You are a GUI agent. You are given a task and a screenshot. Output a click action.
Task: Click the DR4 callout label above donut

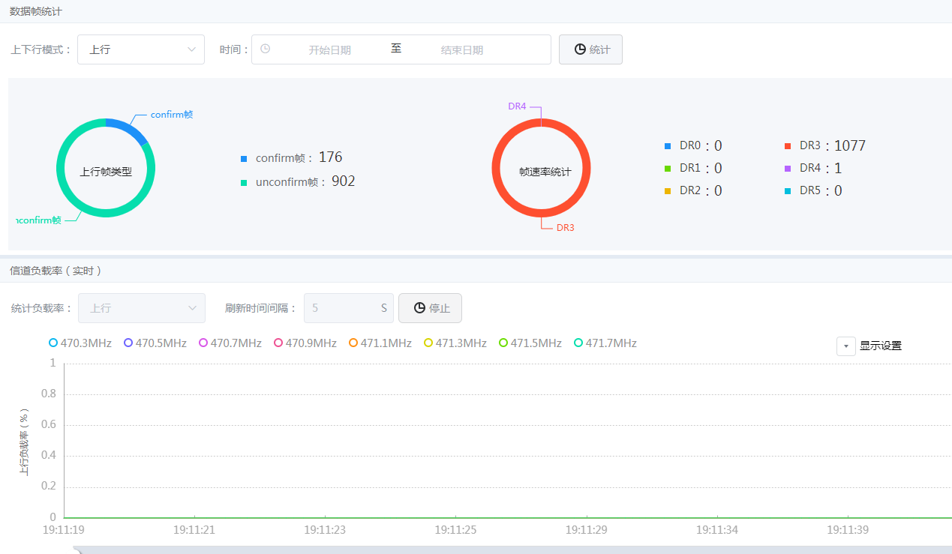click(517, 106)
